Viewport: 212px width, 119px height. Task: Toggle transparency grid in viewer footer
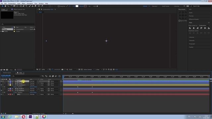[x=82, y=69]
